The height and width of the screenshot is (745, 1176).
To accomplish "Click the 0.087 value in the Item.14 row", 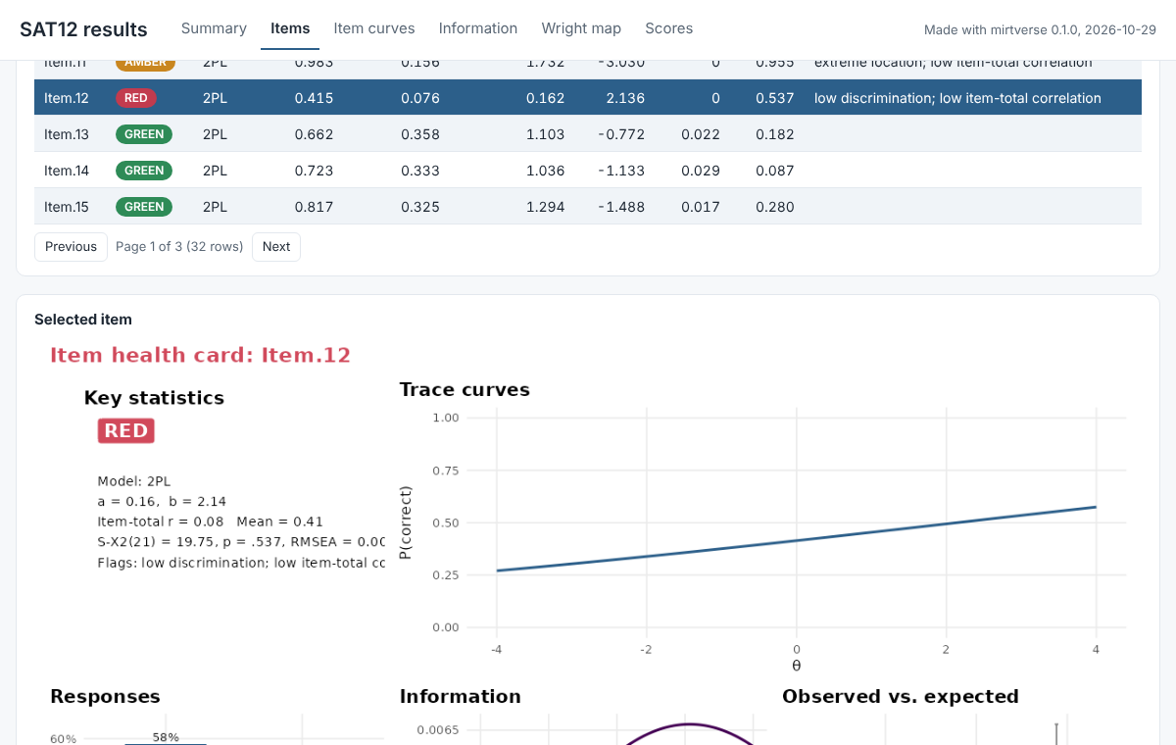I will point(774,171).
